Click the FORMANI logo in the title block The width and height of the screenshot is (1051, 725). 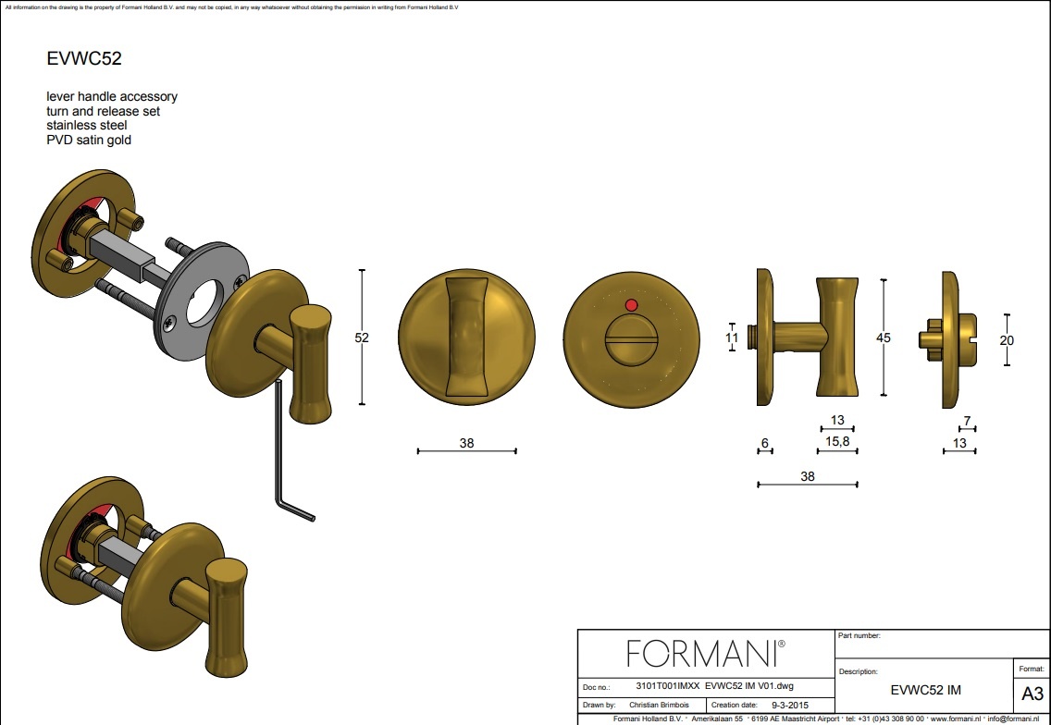706,654
